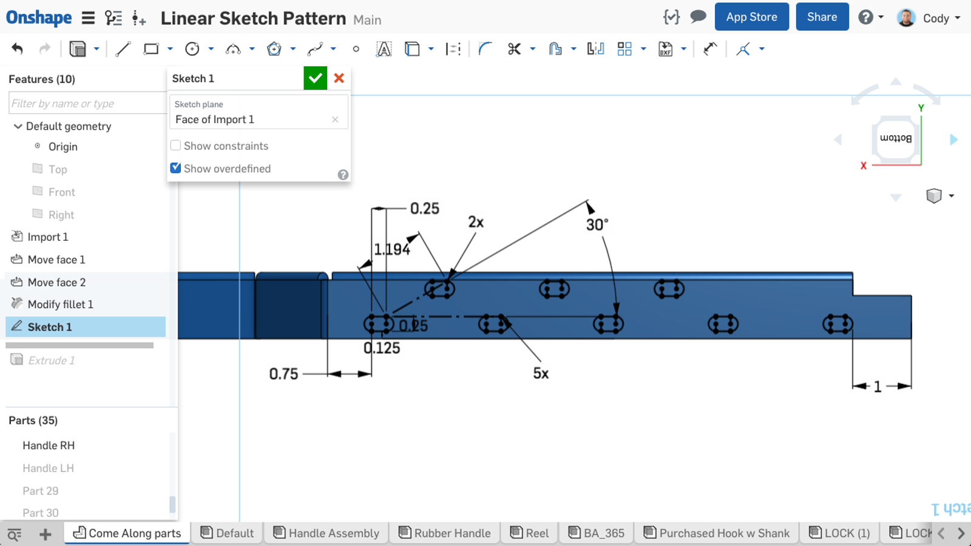Click the Filter by name or type field

[85, 103]
